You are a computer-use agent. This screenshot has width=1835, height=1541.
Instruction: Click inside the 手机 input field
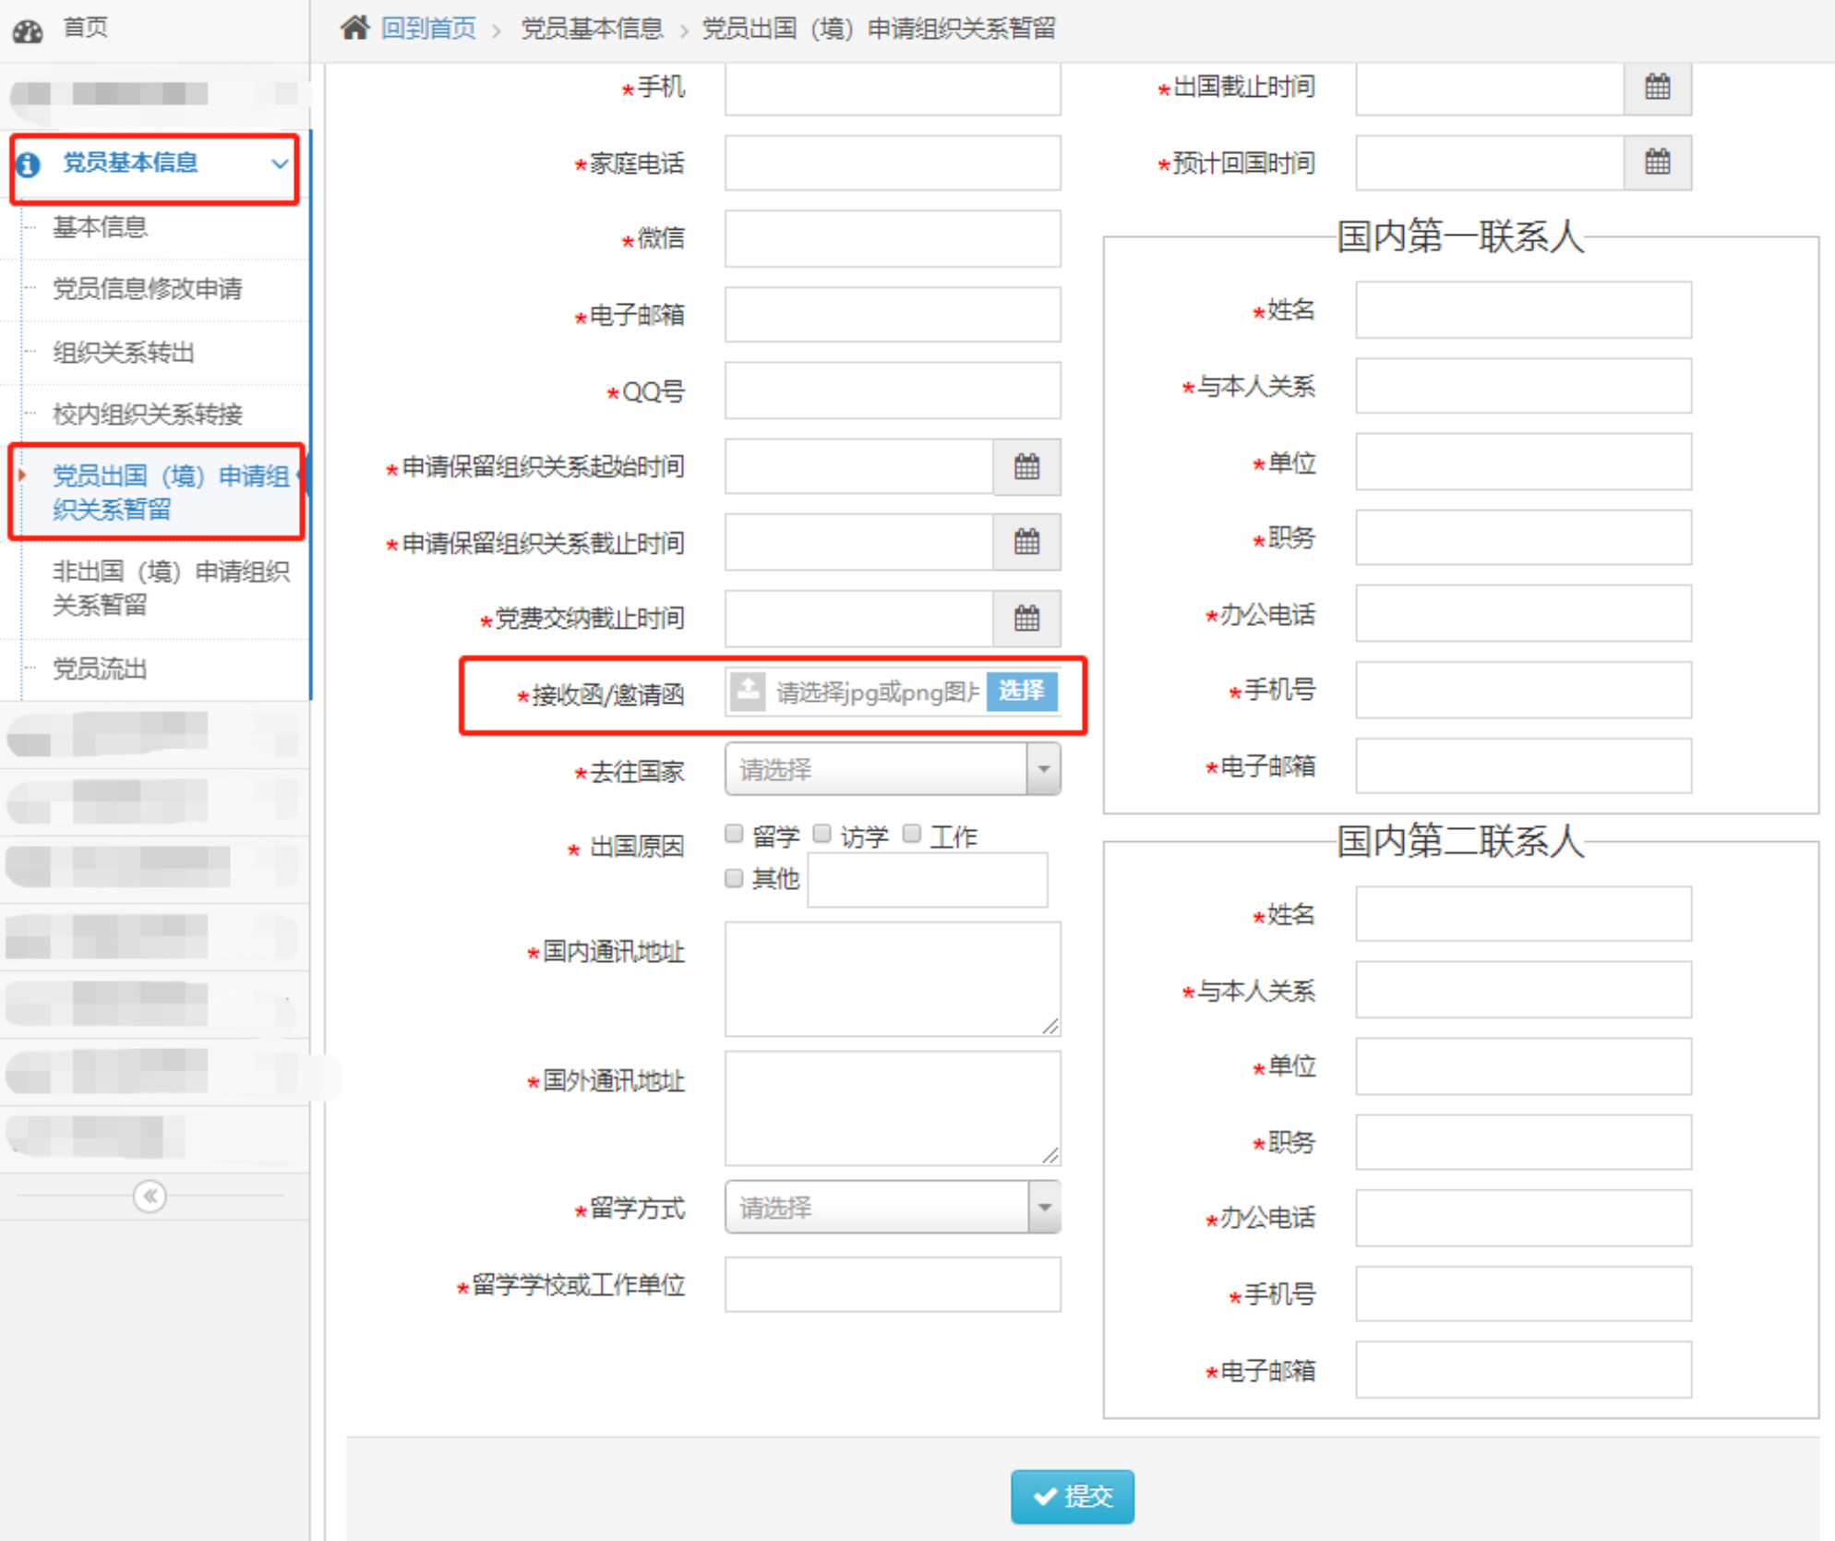coord(891,89)
